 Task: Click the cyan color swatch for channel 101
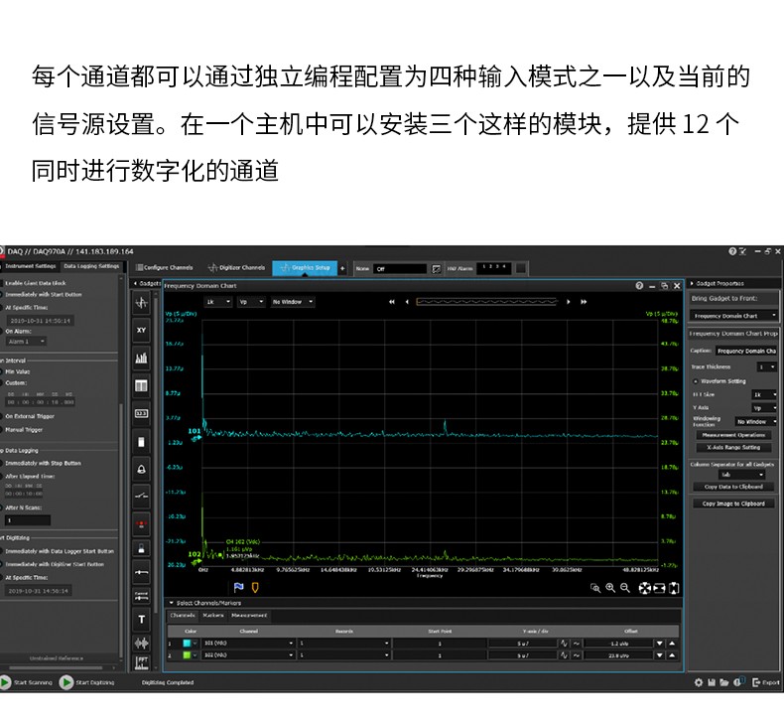[x=185, y=643]
